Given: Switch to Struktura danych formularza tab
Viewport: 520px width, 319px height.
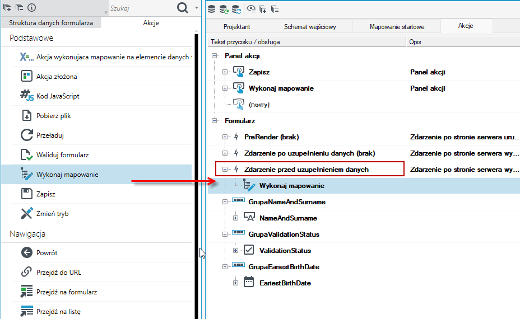Looking at the screenshot, I should click(51, 23).
